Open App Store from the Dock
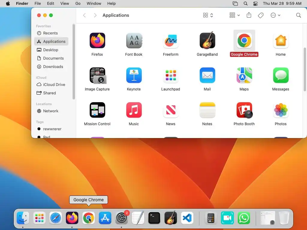The width and height of the screenshot is (307, 230). pyautogui.click(x=105, y=218)
